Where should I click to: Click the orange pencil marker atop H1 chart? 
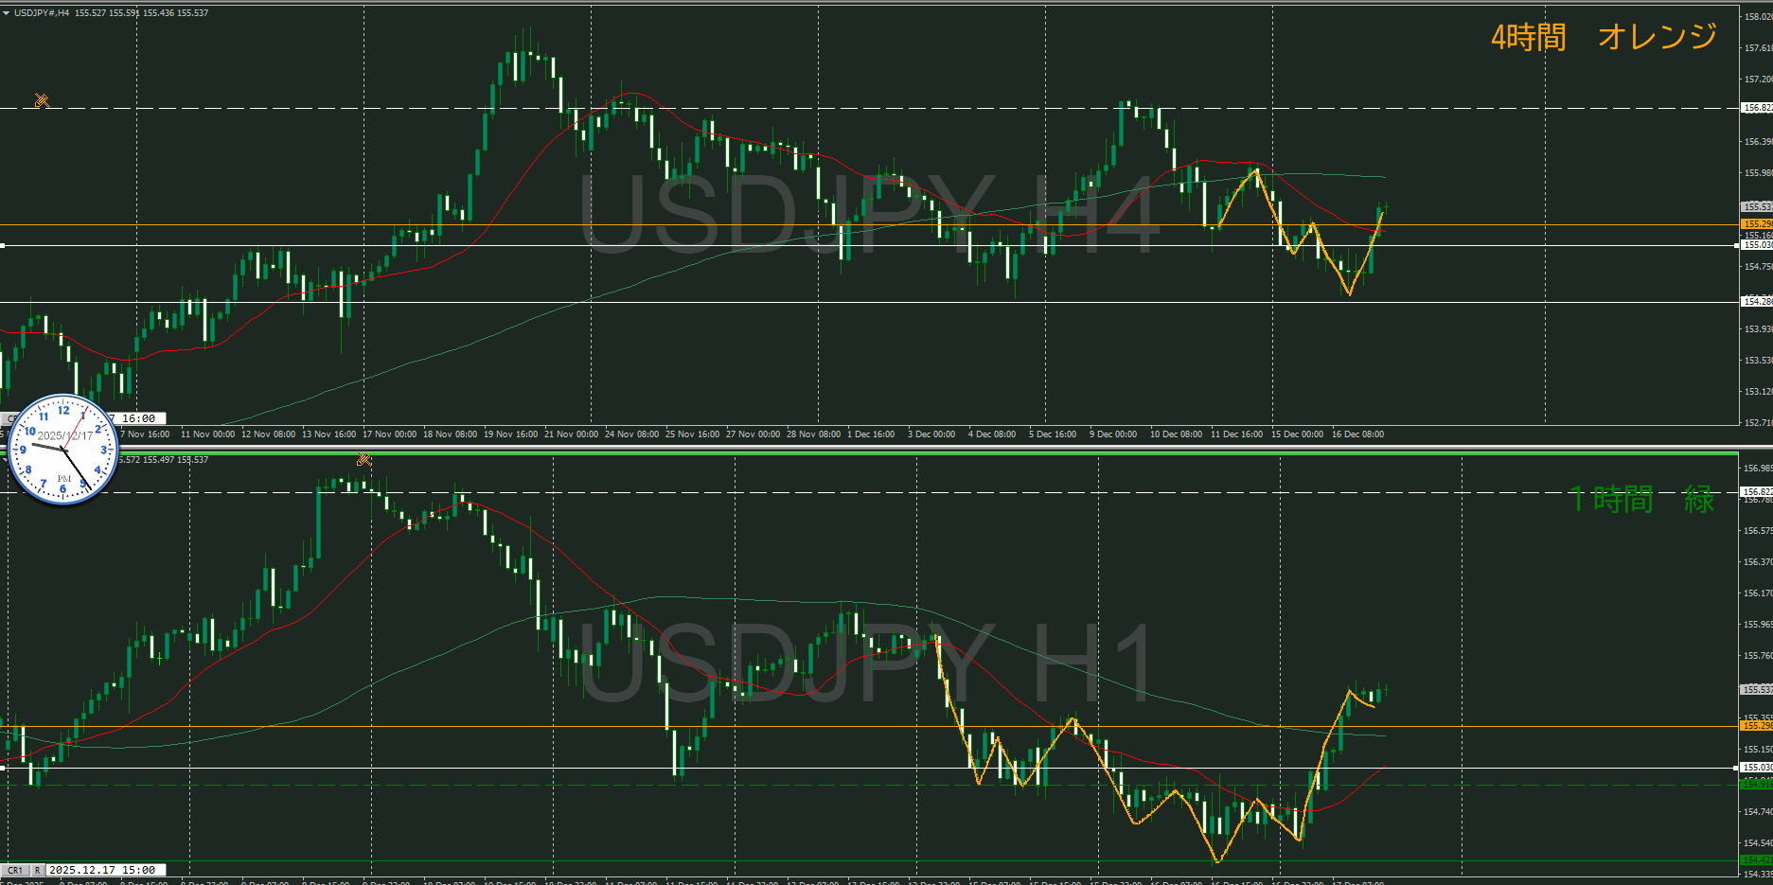363,460
